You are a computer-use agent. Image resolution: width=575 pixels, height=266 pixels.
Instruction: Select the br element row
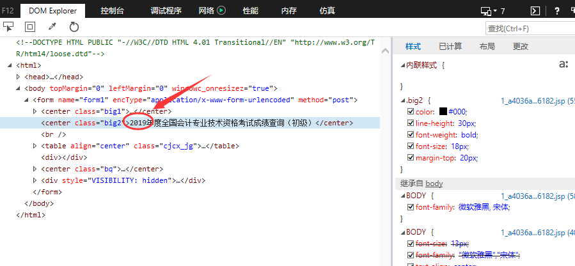pos(54,134)
